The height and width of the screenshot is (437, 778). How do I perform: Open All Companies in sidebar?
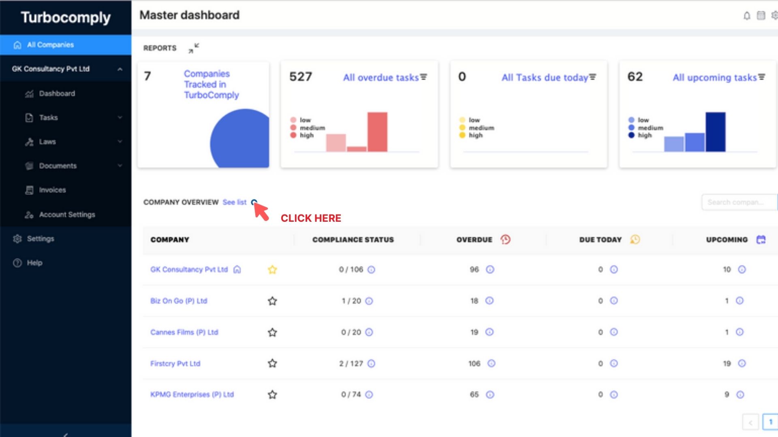point(50,45)
